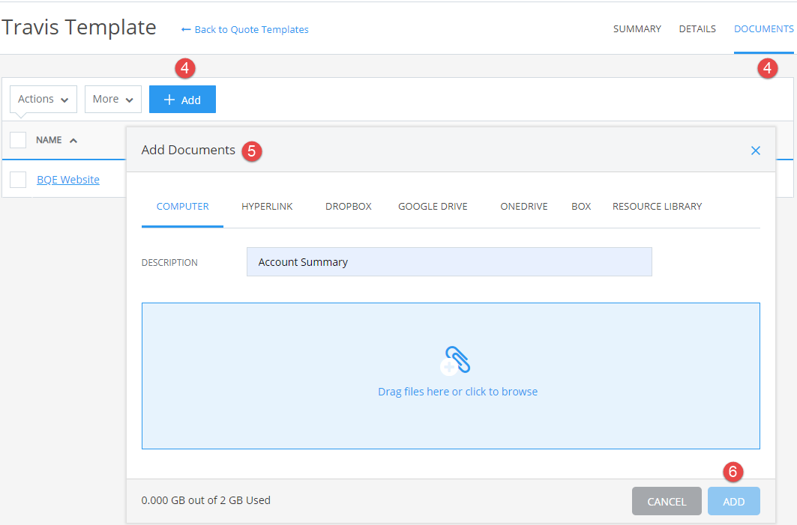Click the CANCEL button
The width and height of the screenshot is (797, 525).
tap(667, 501)
